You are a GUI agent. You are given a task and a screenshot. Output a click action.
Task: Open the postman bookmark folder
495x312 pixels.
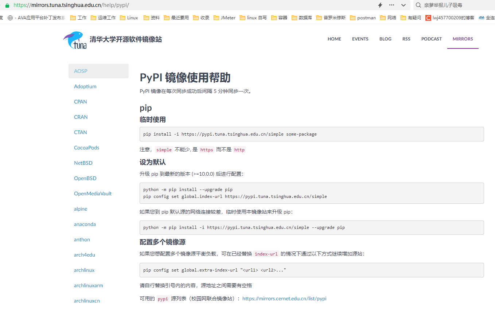(363, 17)
